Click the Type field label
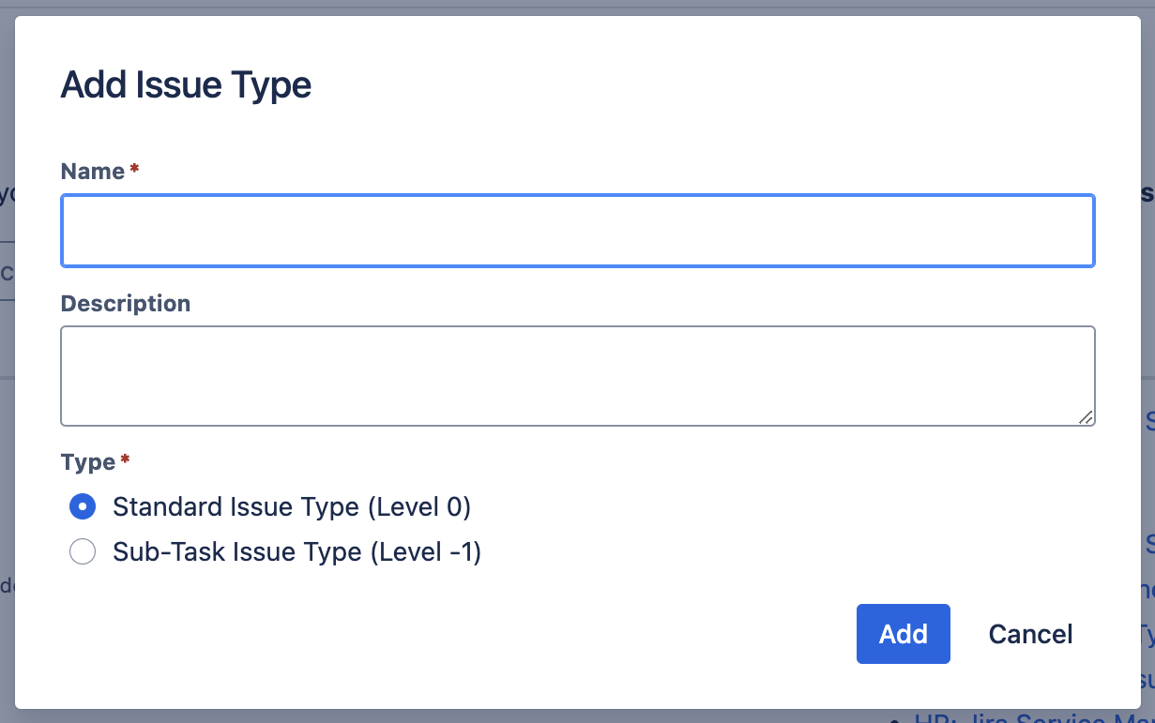Viewport: 1155px width, 723px height. (87, 462)
